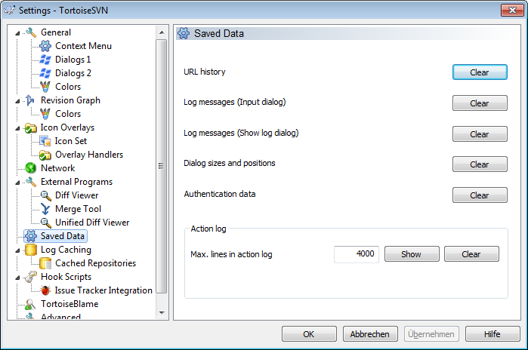Click the Issue Tracker Integration bug icon

click(x=45, y=290)
